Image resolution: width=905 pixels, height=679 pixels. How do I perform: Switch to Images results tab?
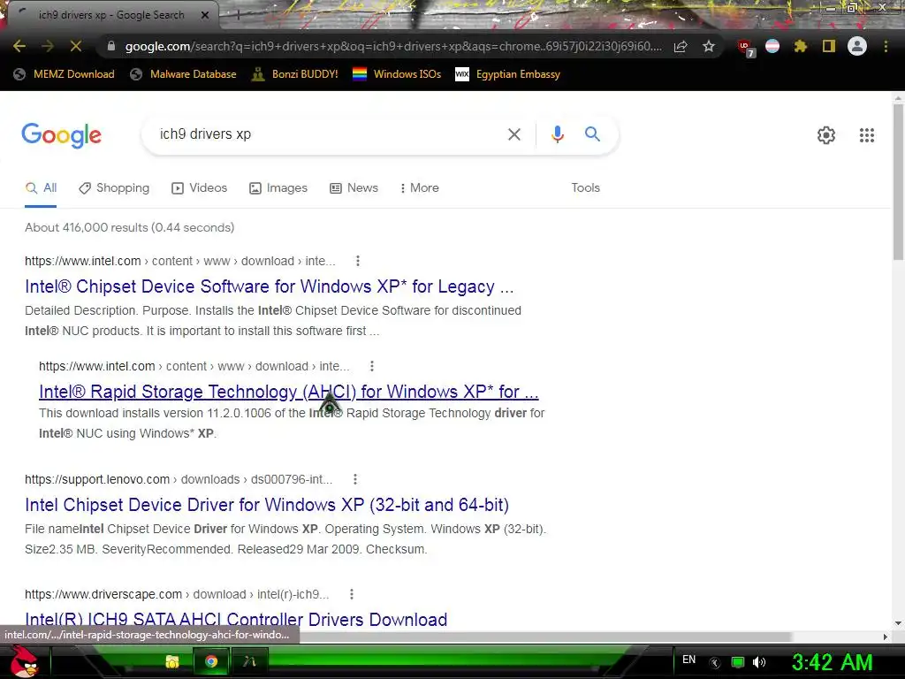[x=278, y=187]
